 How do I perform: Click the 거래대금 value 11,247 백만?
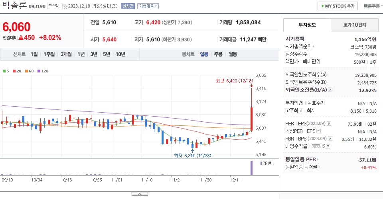pyautogui.click(x=253, y=39)
